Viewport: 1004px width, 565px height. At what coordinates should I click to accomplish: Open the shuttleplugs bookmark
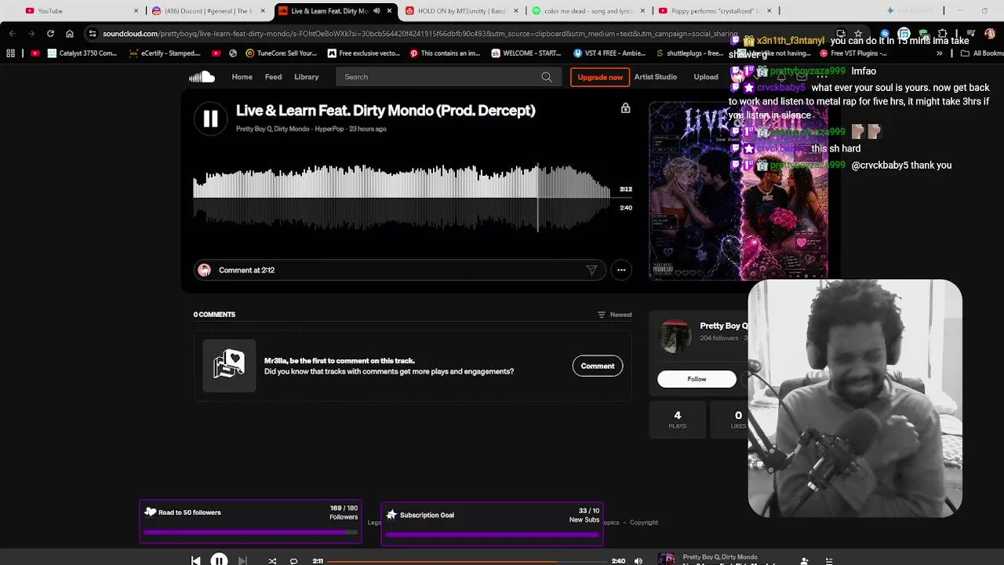pos(689,53)
